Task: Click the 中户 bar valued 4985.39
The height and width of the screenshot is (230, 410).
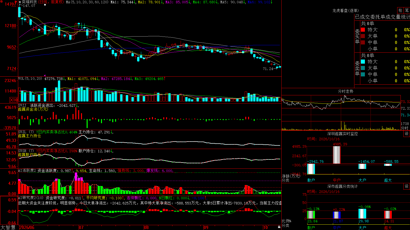Action: (336, 155)
